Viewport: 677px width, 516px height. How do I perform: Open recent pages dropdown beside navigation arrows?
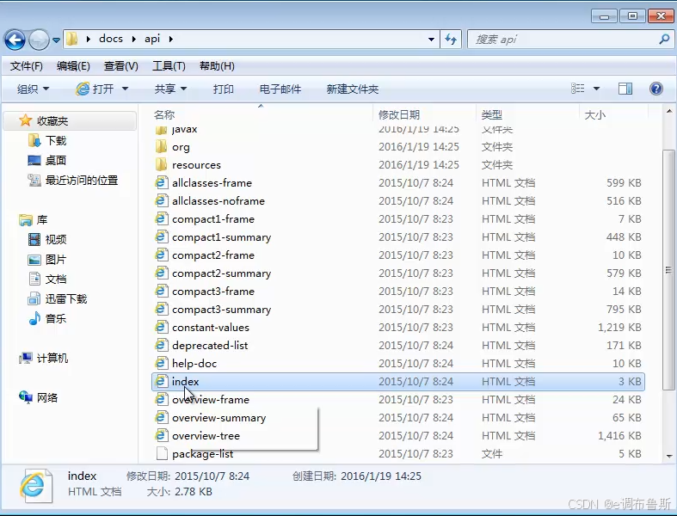point(56,40)
